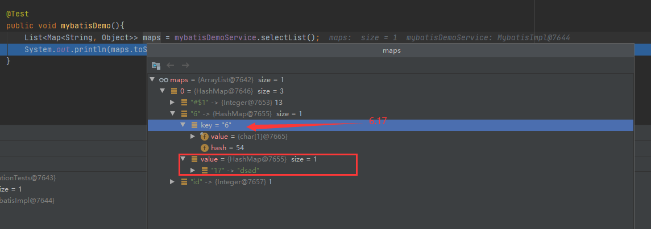Click the field icon beside value = char[1]@7665
This screenshot has height=229, width=651.
tap(204, 136)
